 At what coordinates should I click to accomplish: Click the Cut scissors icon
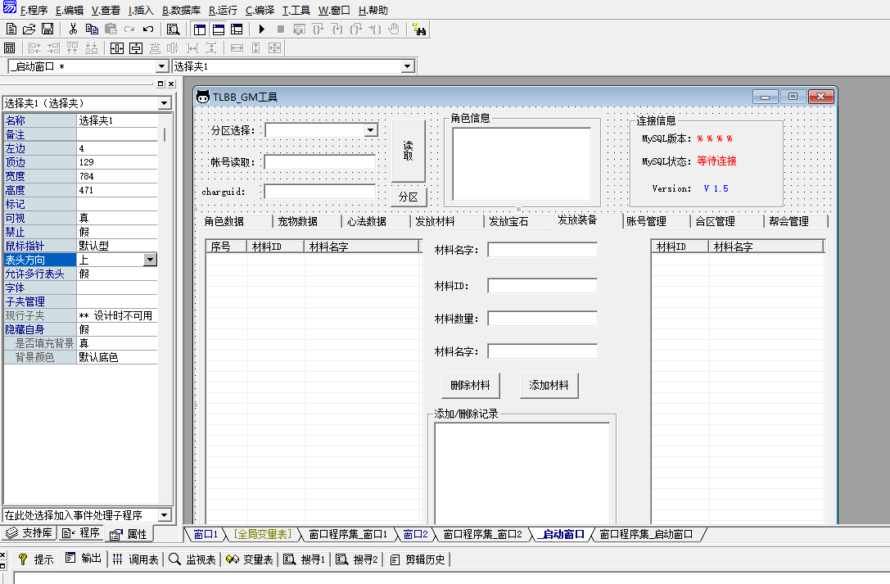[73, 29]
